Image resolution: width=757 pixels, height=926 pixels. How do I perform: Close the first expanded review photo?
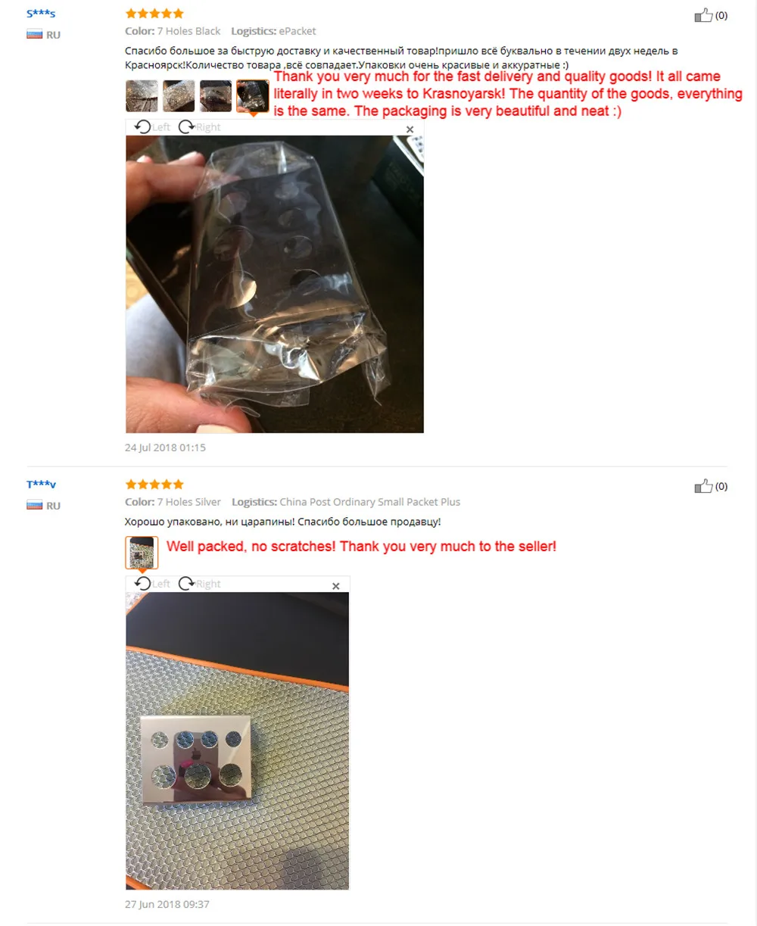[x=410, y=129]
